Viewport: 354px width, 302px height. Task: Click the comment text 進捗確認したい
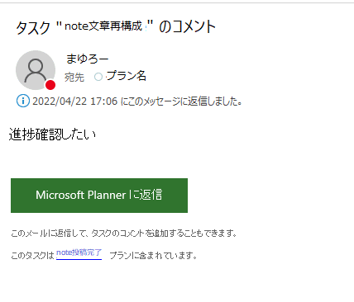[52, 134]
